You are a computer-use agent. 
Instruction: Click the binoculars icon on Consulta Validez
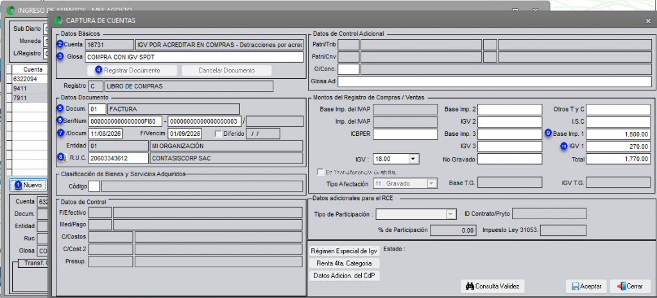pyautogui.click(x=470, y=286)
